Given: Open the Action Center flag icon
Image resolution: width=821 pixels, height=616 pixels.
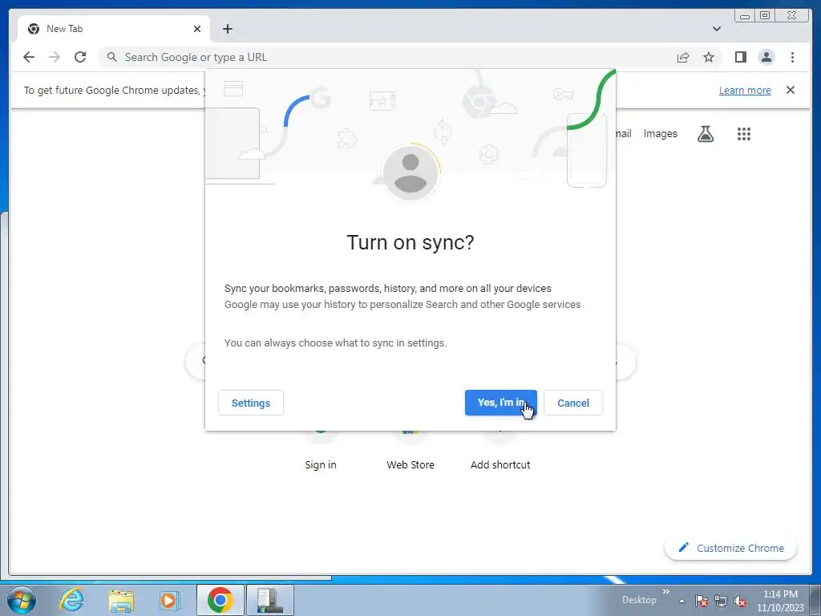Looking at the screenshot, I should (x=702, y=601).
